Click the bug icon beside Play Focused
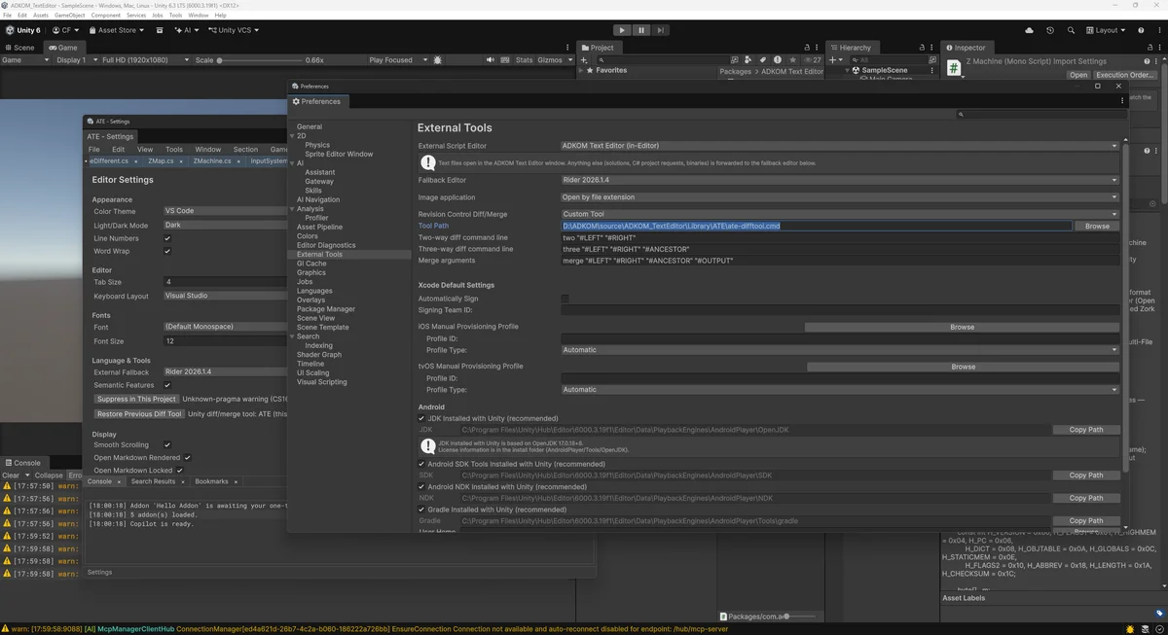 coord(438,60)
